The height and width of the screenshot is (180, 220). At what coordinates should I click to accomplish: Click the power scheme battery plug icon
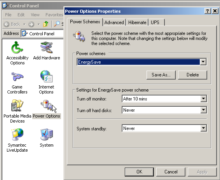[79, 36]
